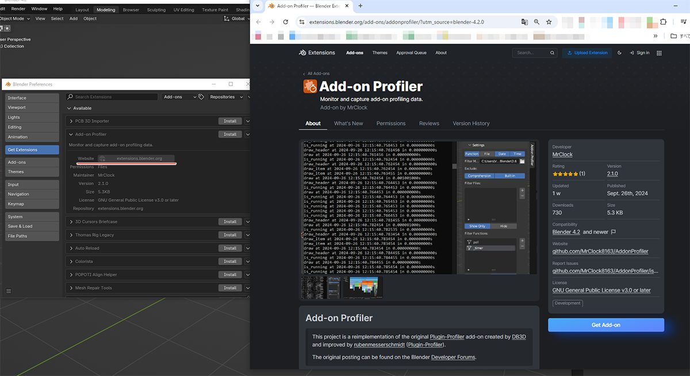The width and height of the screenshot is (690, 376).
Task: Switch to the Permissions tab
Action: point(391,124)
